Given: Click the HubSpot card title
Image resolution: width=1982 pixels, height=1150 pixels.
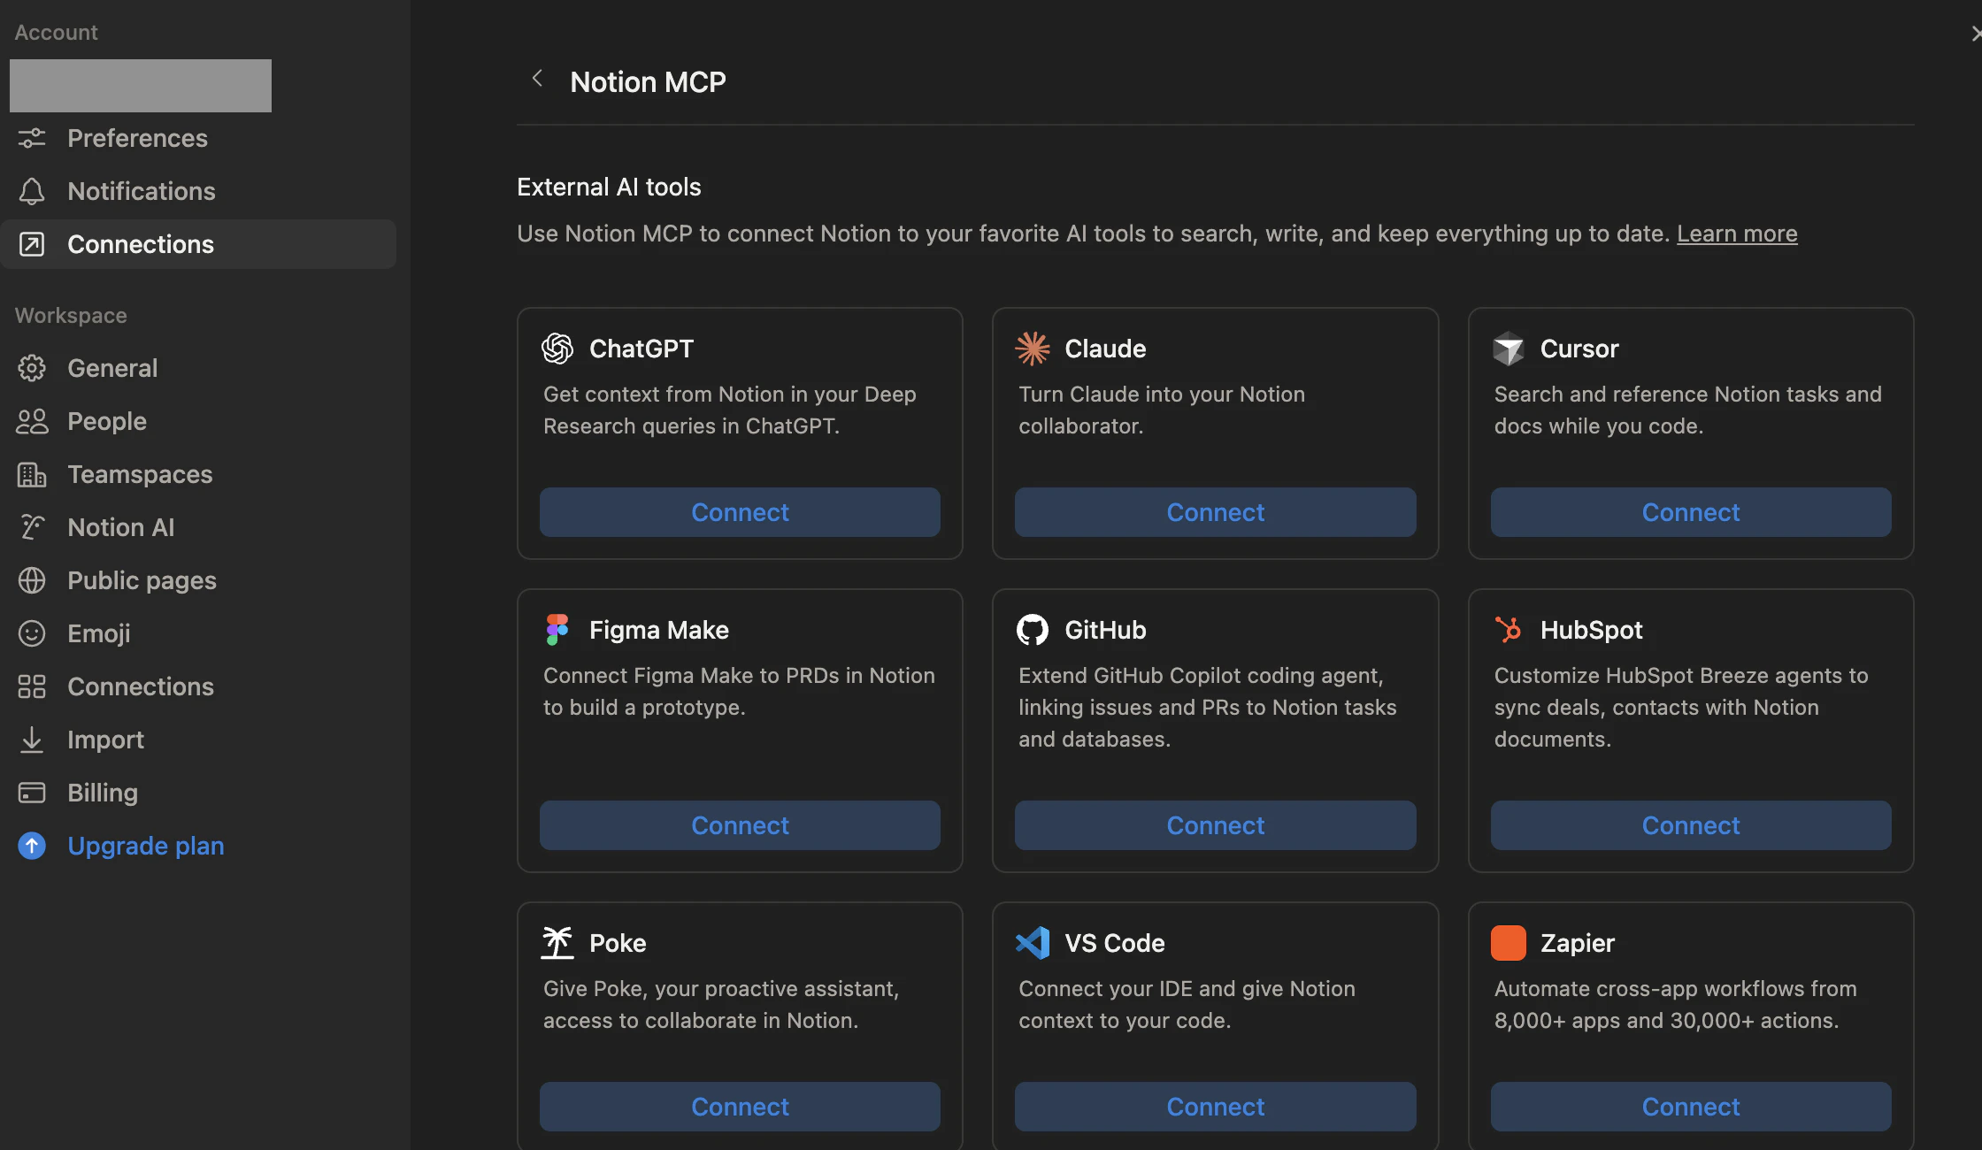Looking at the screenshot, I should point(1591,630).
